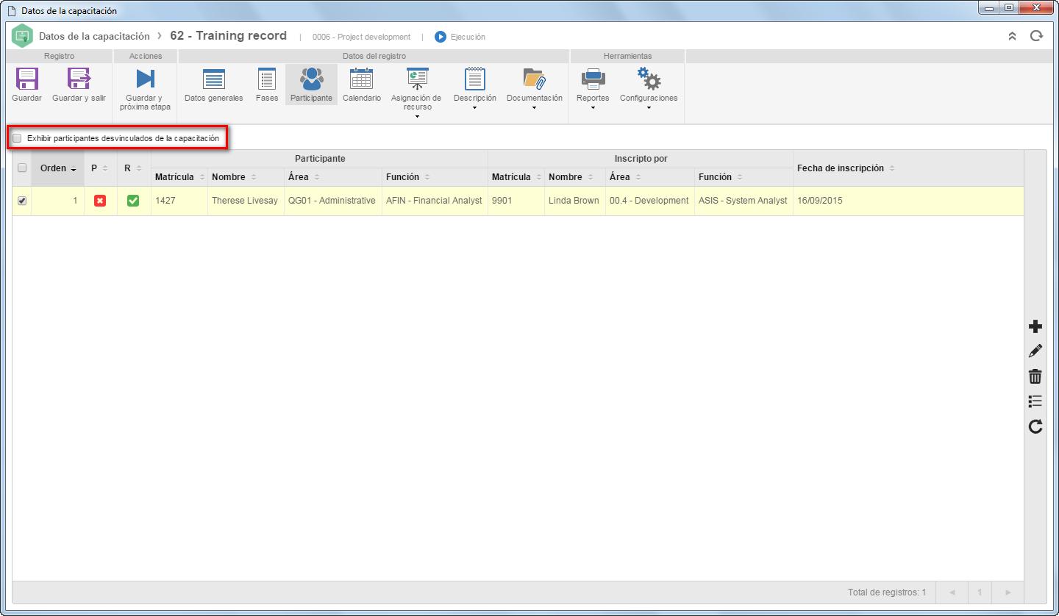Viewport: 1059px width, 616px height.
Task: Click QG01 - Administrative cell
Action: coord(332,201)
